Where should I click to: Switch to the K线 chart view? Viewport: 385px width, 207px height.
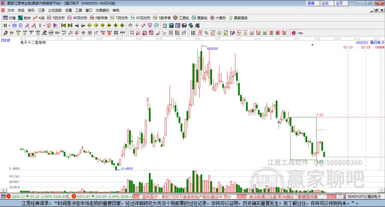pos(39,18)
